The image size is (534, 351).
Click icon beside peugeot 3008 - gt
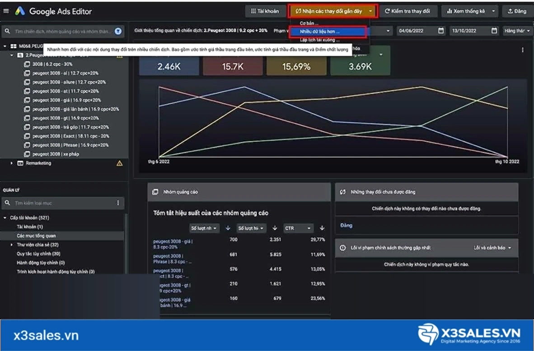point(27,118)
